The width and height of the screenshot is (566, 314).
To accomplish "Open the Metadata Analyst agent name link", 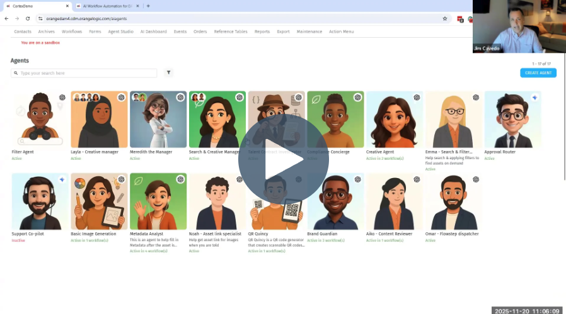I will click(x=147, y=234).
